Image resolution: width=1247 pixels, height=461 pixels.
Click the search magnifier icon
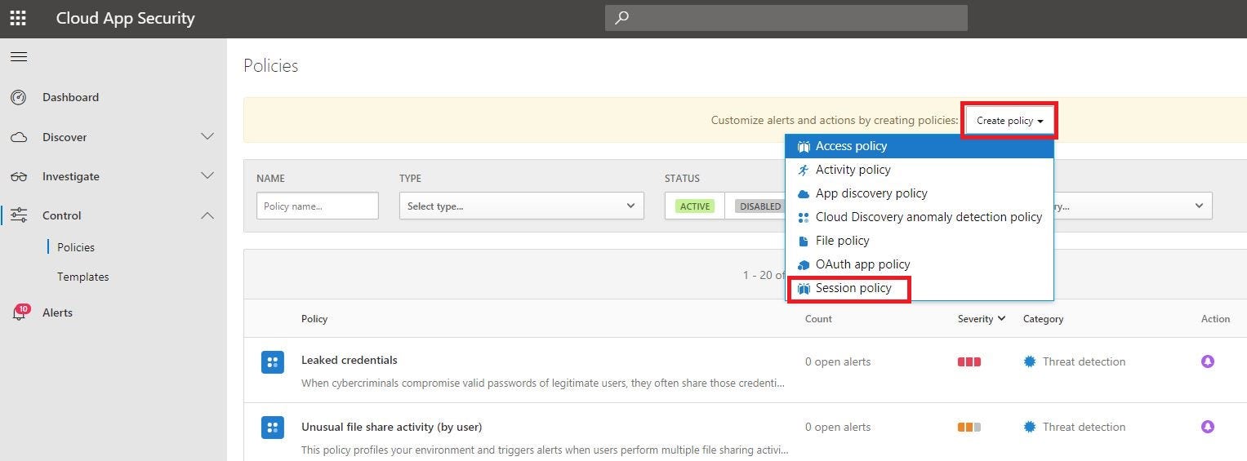coord(622,17)
